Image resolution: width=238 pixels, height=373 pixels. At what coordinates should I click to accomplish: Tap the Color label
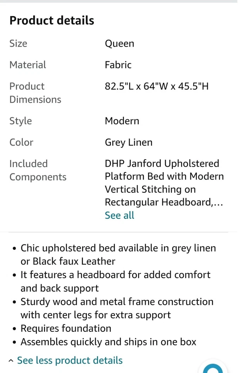click(x=21, y=142)
